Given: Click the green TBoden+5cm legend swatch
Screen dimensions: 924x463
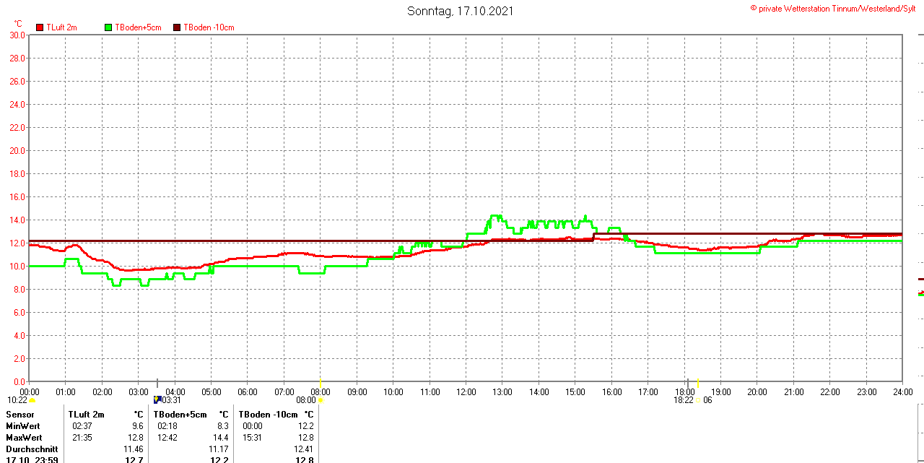Looking at the screenshot, I should pos(109,27).
